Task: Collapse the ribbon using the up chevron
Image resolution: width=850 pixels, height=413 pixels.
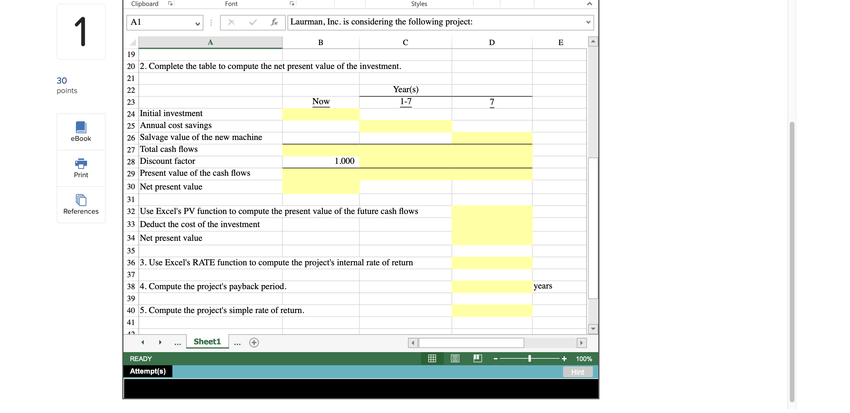Action: pos(590,4)
